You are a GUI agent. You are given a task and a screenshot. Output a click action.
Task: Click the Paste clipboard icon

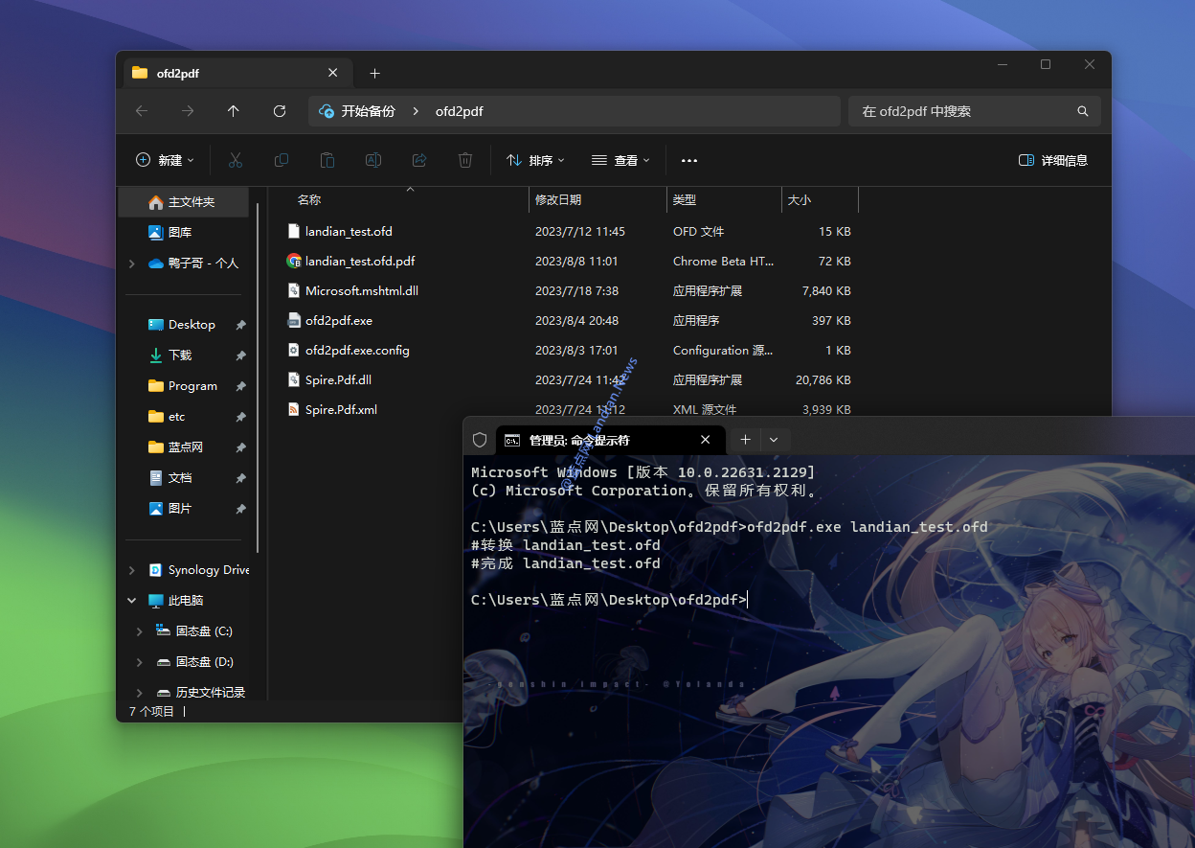[327, 160]
